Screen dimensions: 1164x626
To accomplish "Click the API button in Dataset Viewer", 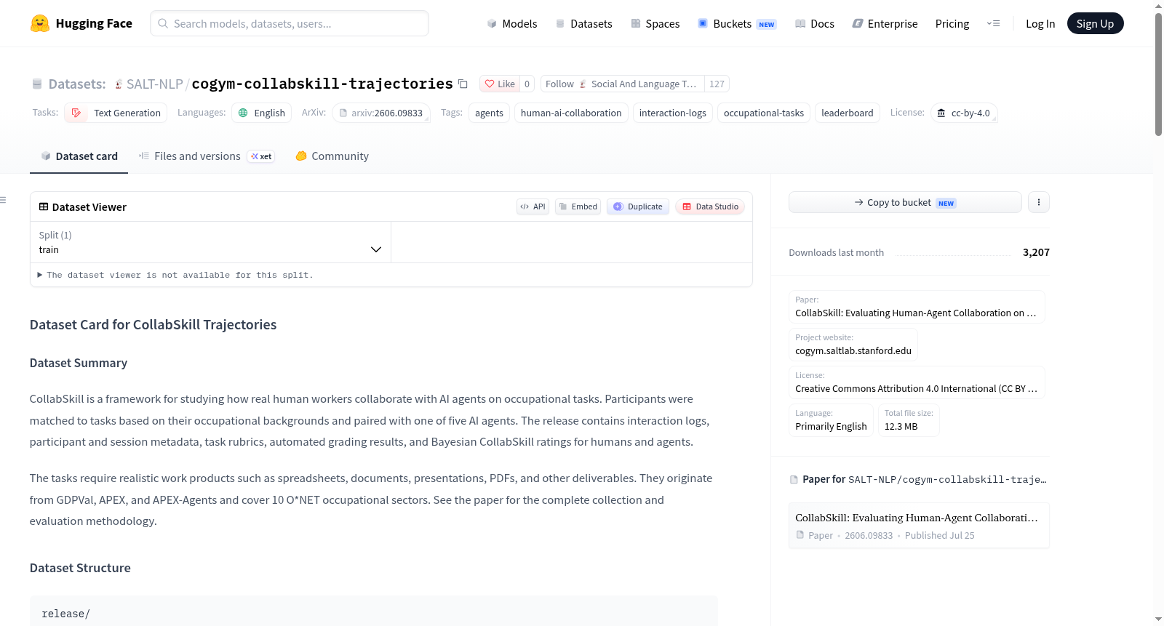I will [x=533, y=206].
